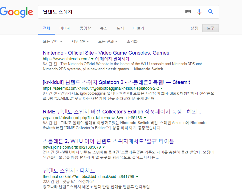
Task: Click the blue magnifier search icon
Action: (211, 12)
